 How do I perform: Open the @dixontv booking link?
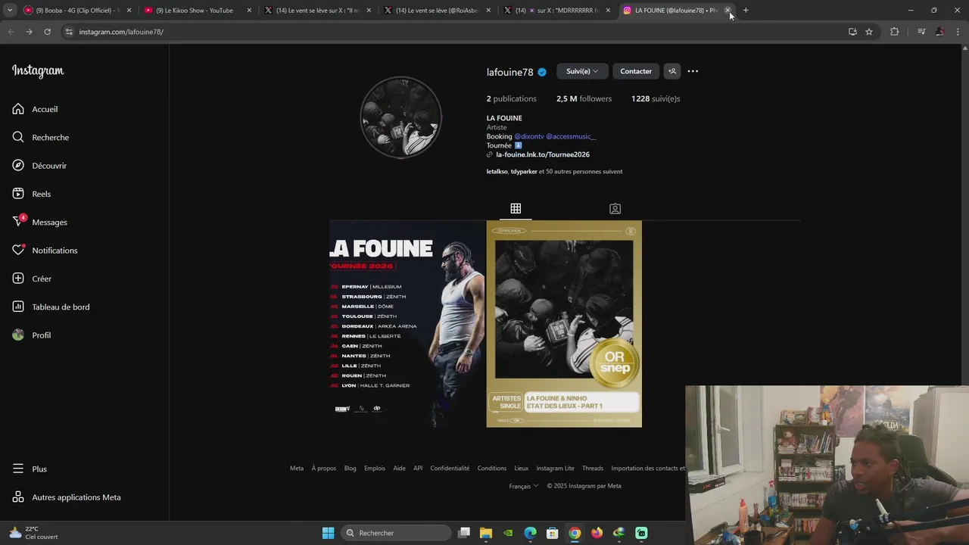(529, 136)
